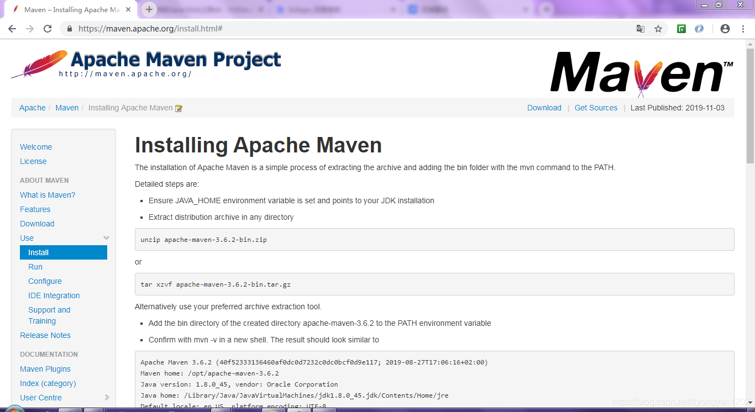The height and width of the screenshot is (412, 755).
Task: Expand the User Centre chevron
Action: 107,398
